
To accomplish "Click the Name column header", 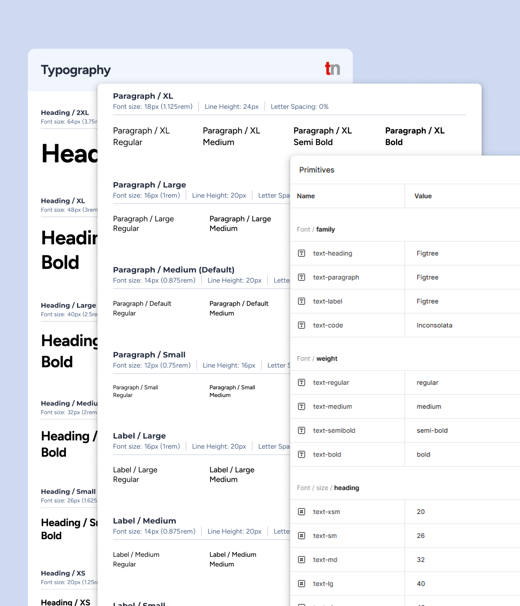I will [x=306, y=196].
